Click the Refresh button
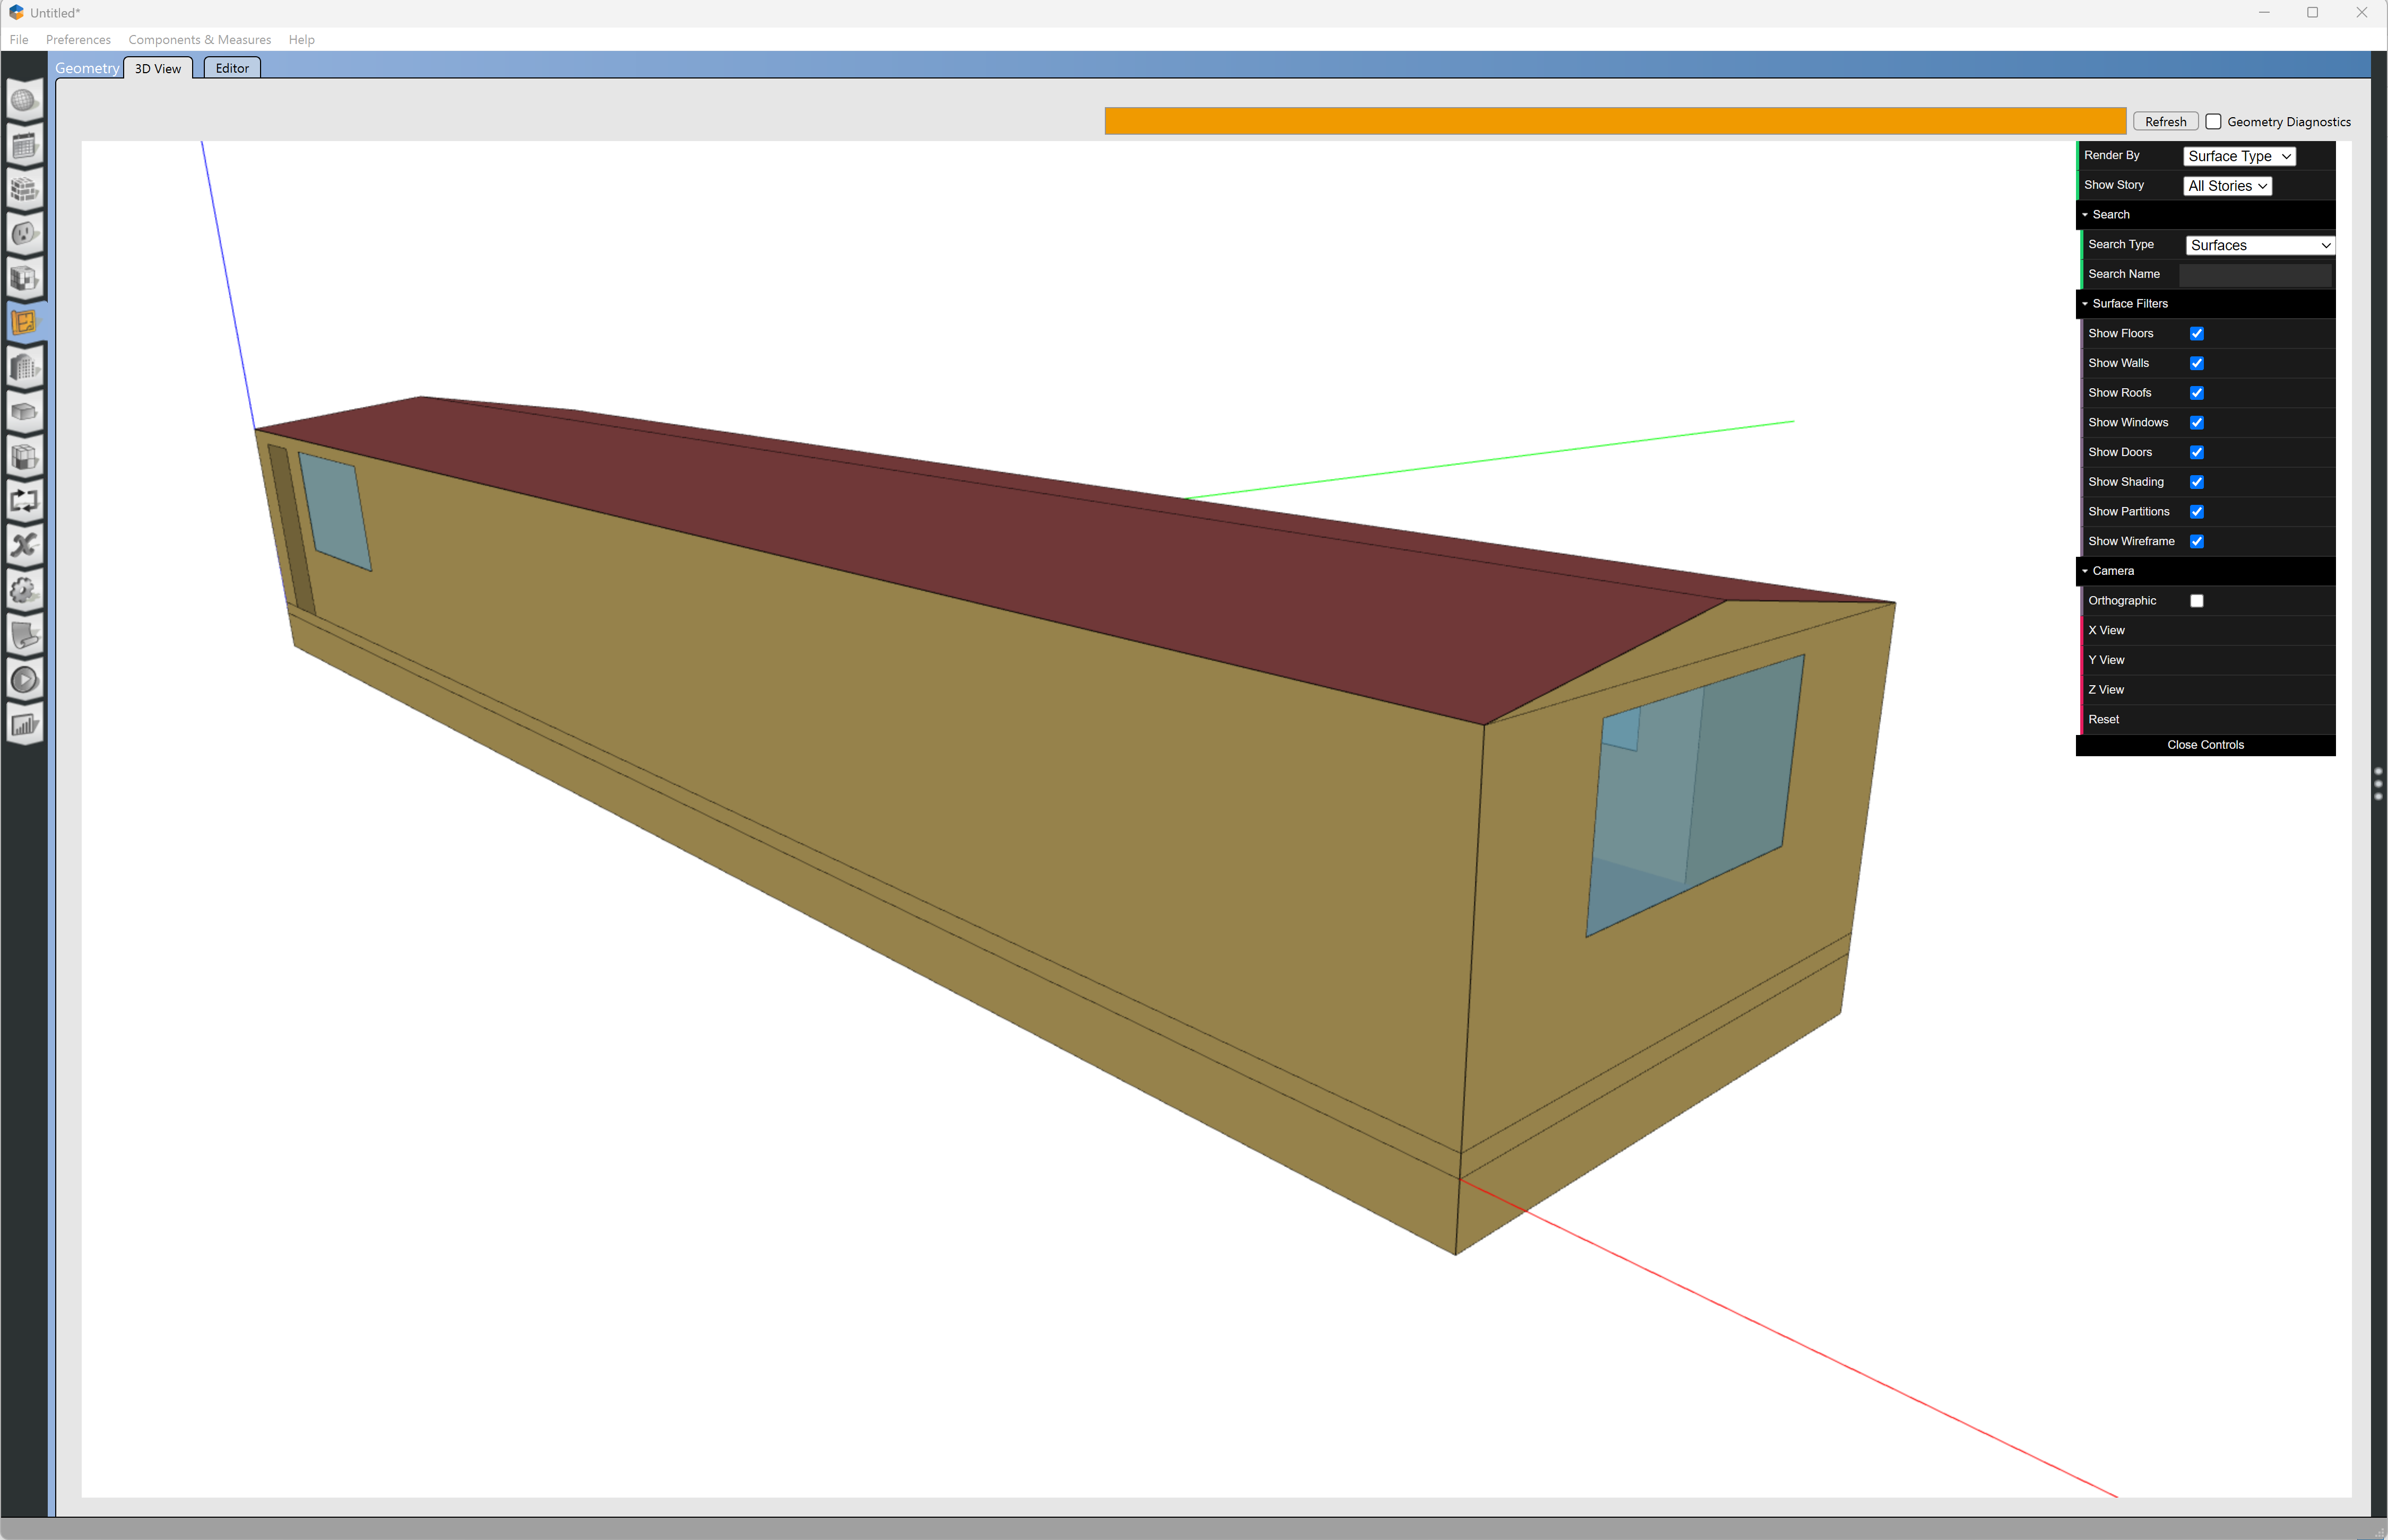This screenshot has height=1540, width=2388. (2165, 121)
